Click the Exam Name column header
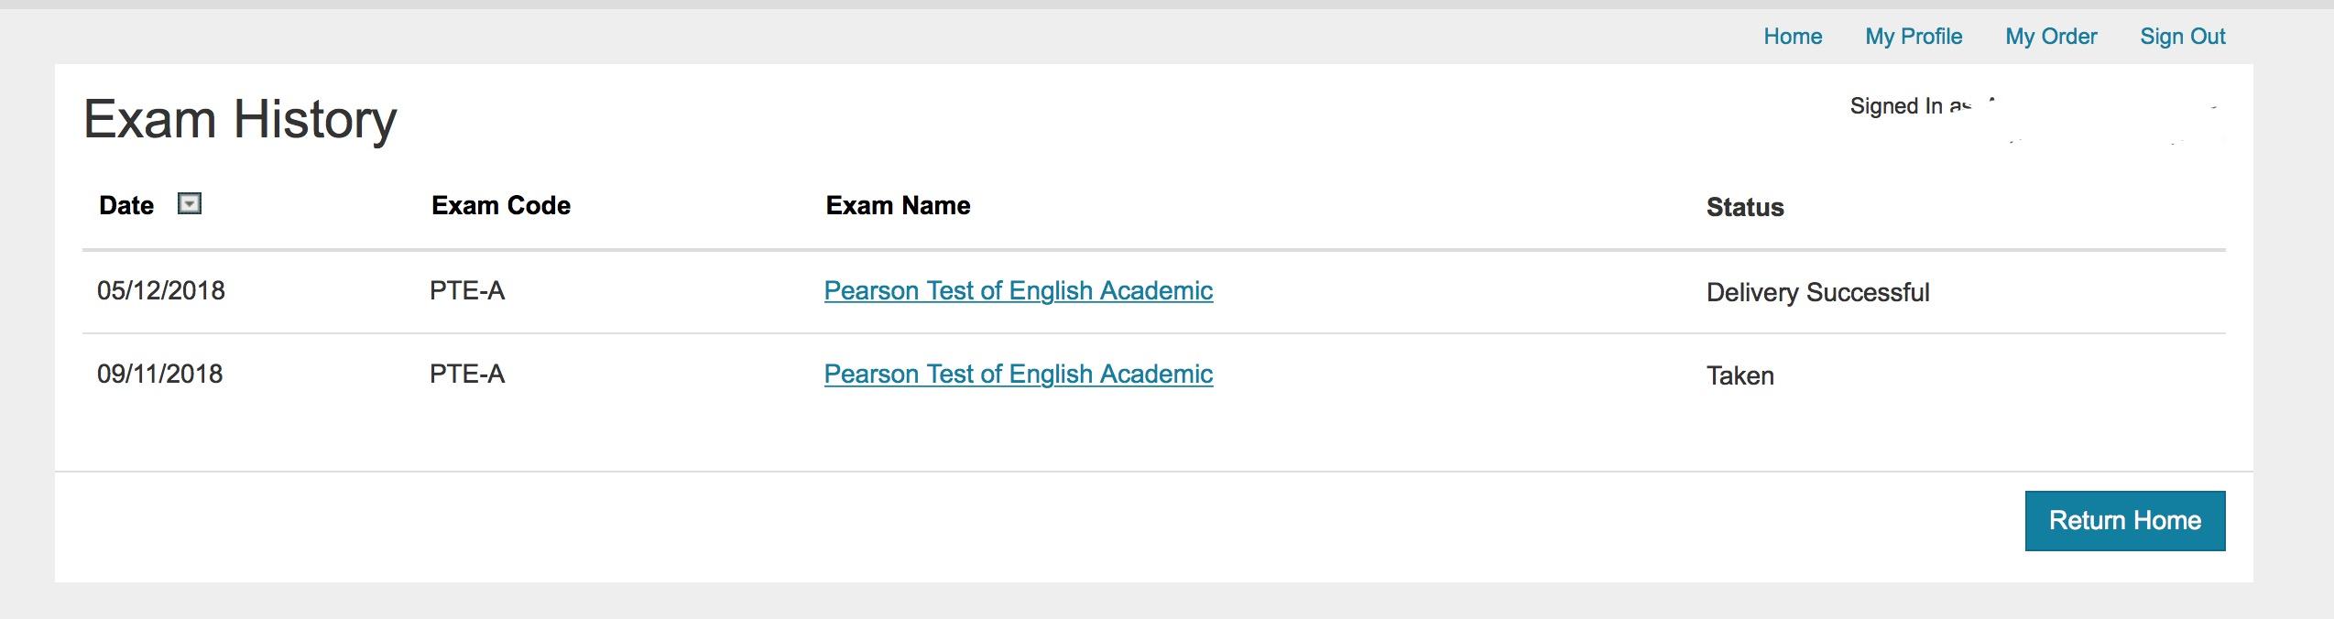Image resolution: width=2334 pixels, height=619 pixels. pyautogui.click(x=898, y=206)
